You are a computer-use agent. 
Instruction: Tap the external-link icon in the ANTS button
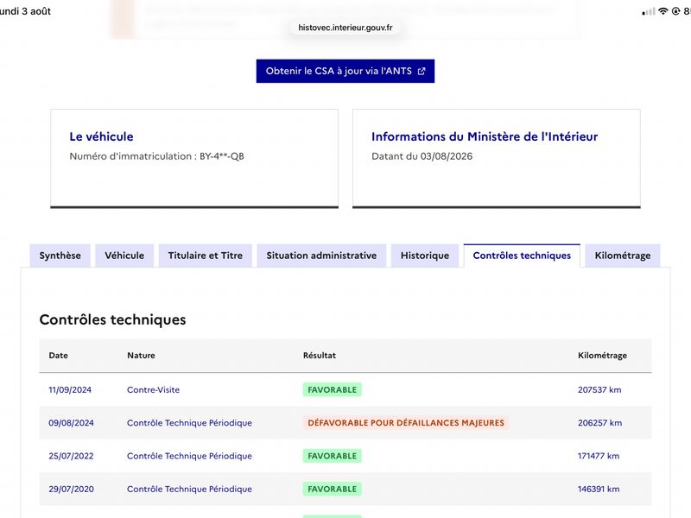tap(422, 72)
